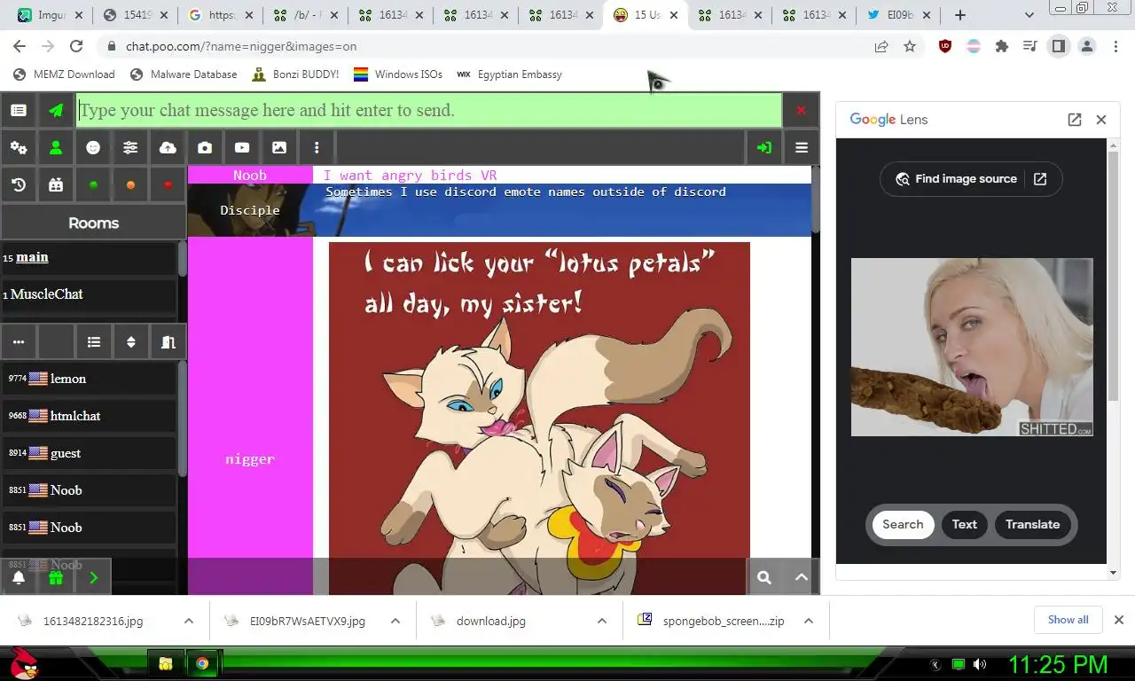Viewport: 1135px width, 681px height.
Task: Open Windows ISOs bookmark
Action: point(398,74)
